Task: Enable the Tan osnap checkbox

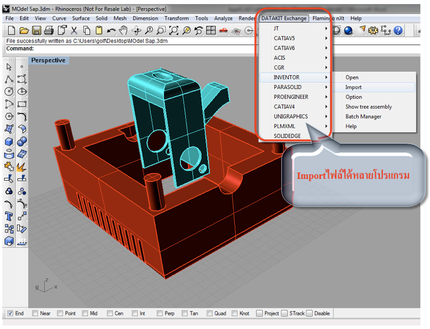Action: [185, 313]
